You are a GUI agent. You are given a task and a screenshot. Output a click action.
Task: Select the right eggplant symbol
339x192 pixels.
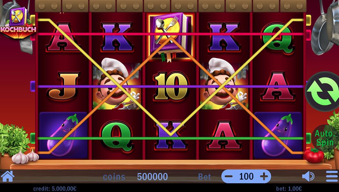(278, 135)
